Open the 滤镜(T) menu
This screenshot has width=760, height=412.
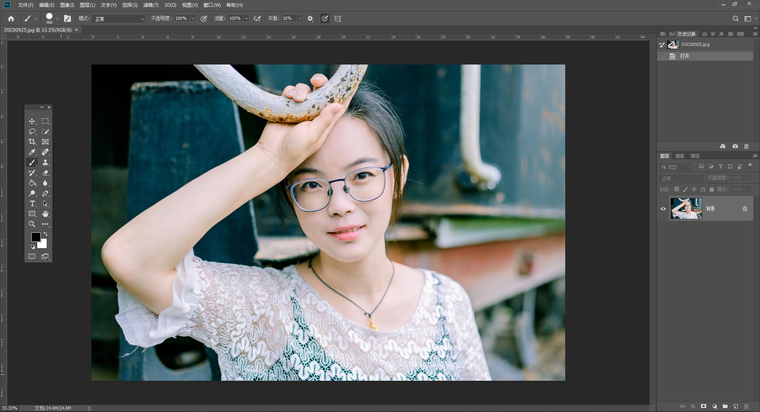point(150,5)
